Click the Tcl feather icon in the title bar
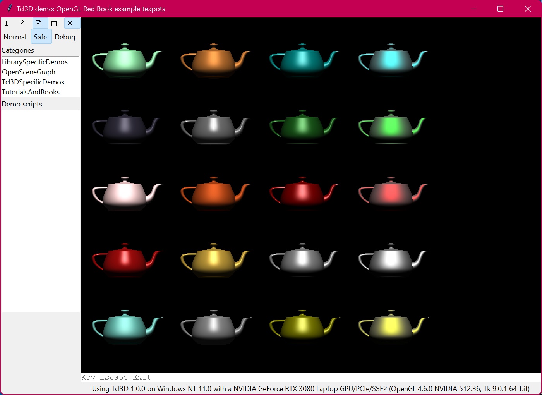 pos(10,9)
